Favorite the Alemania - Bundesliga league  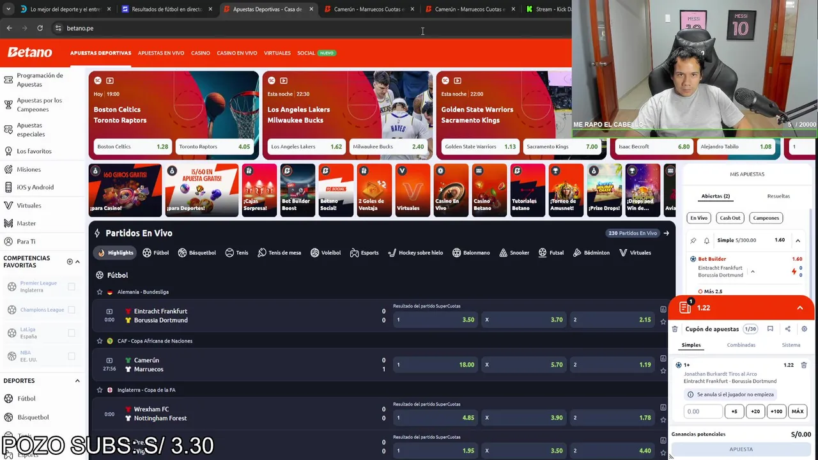[100, 292]
